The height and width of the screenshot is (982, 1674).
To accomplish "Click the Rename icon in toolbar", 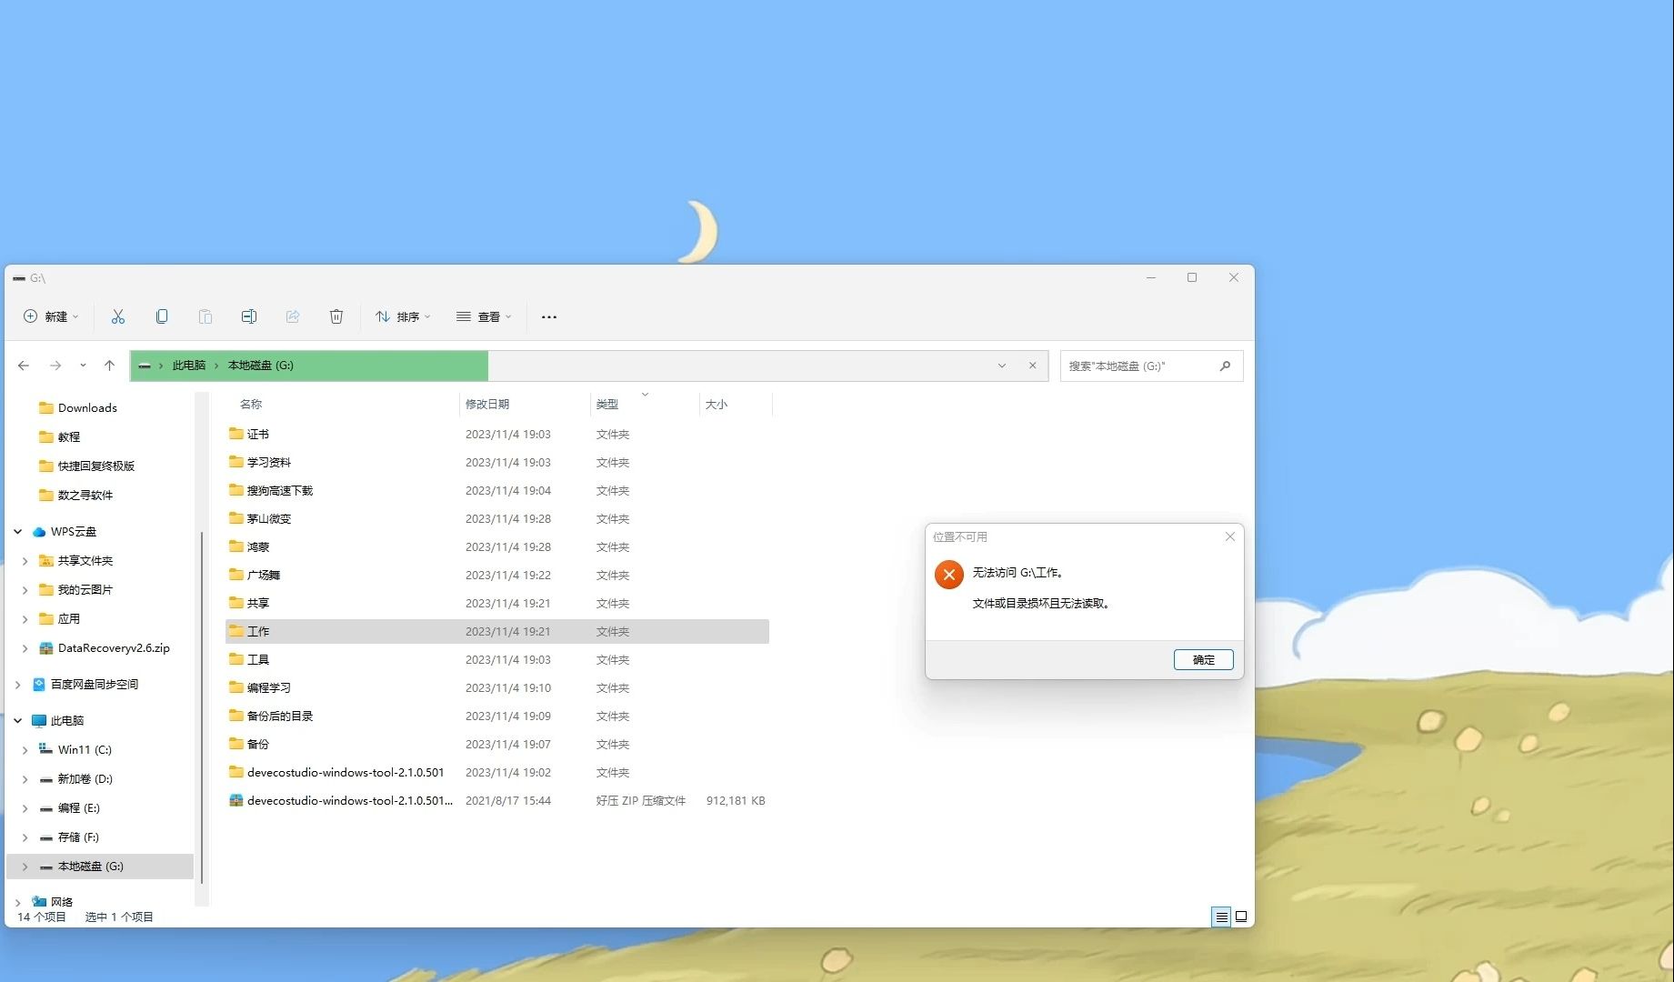I will pos(249,316).
